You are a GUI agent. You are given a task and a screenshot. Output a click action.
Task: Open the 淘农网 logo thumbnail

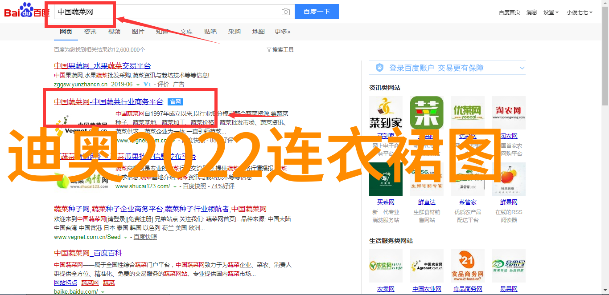[x=509, y=113]
